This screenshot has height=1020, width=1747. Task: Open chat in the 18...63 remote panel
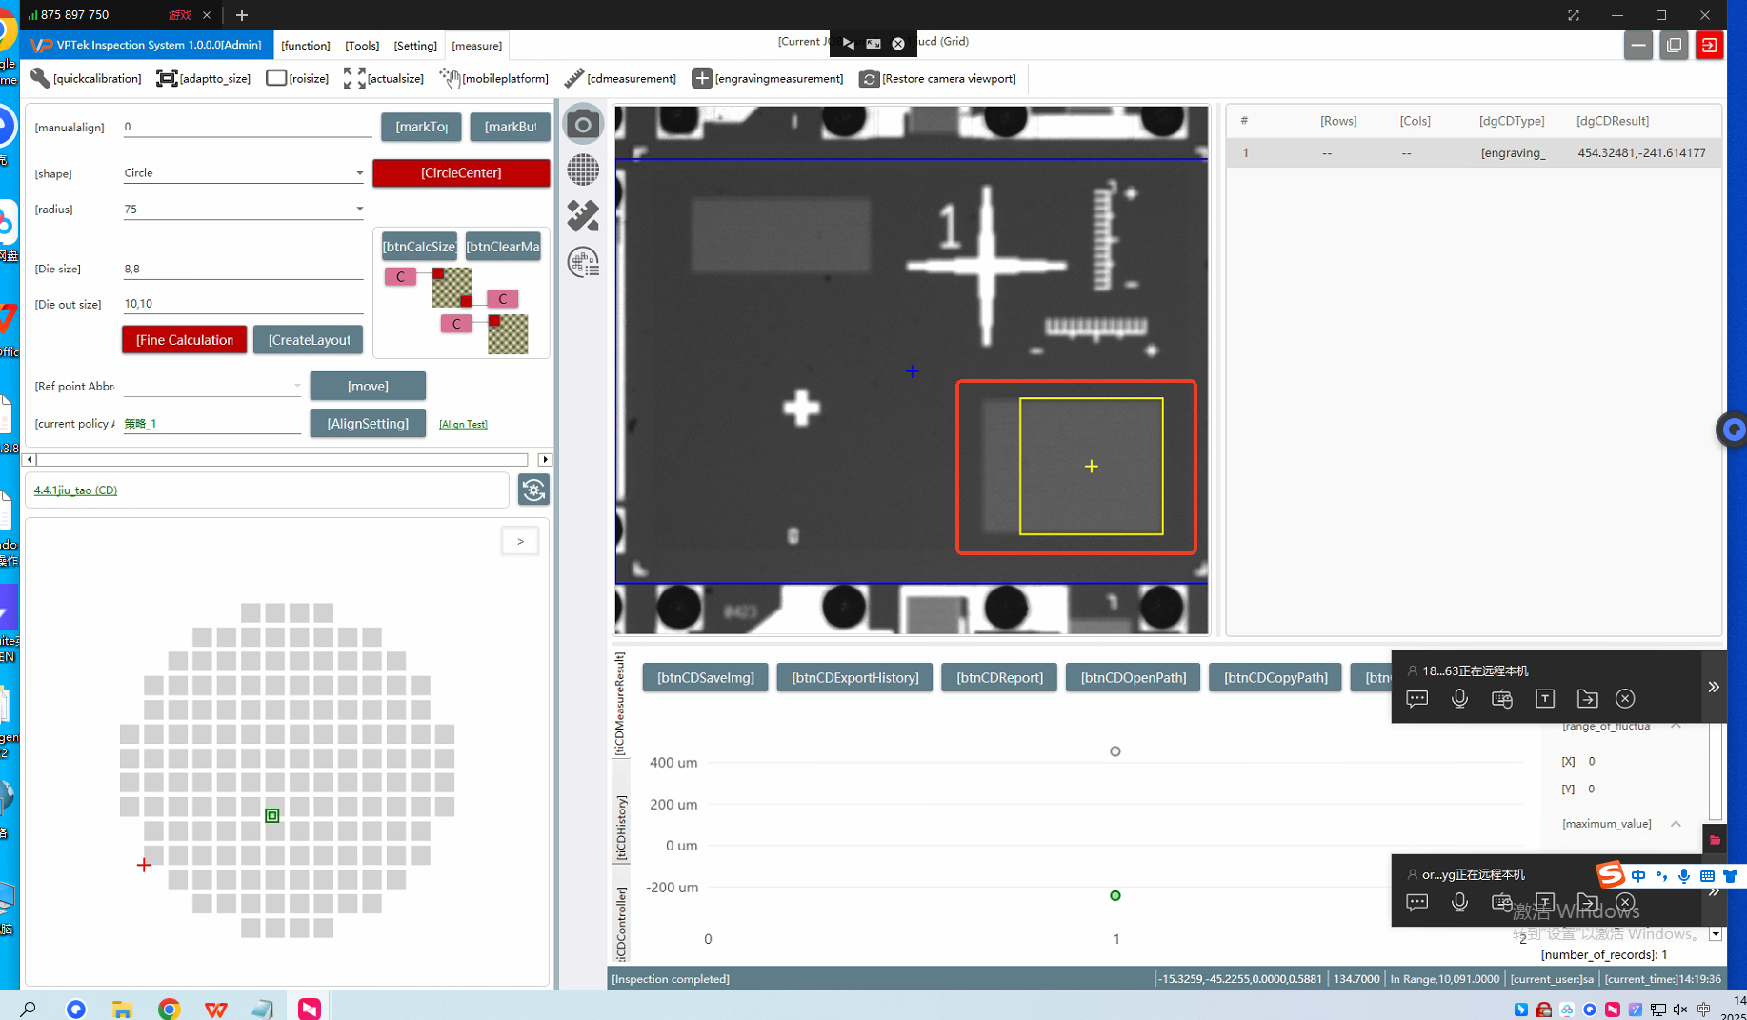(x=1416, y=698)
